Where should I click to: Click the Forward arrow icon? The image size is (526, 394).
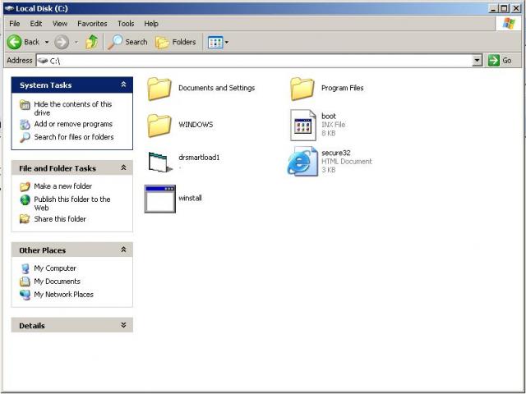coord(62,42)
